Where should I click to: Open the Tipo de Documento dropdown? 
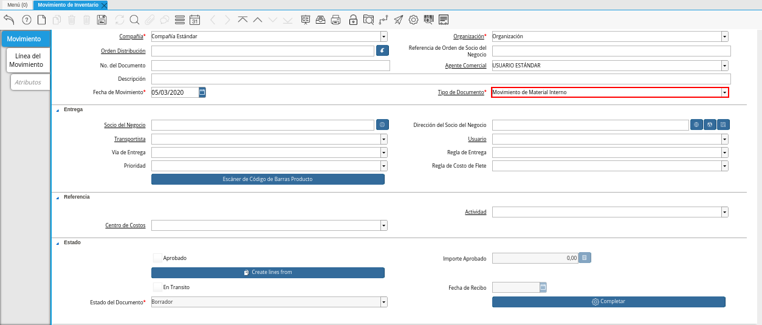(724, 92)
